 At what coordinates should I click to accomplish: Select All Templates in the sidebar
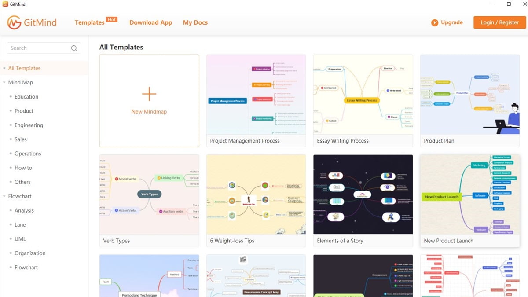point(24,68)
